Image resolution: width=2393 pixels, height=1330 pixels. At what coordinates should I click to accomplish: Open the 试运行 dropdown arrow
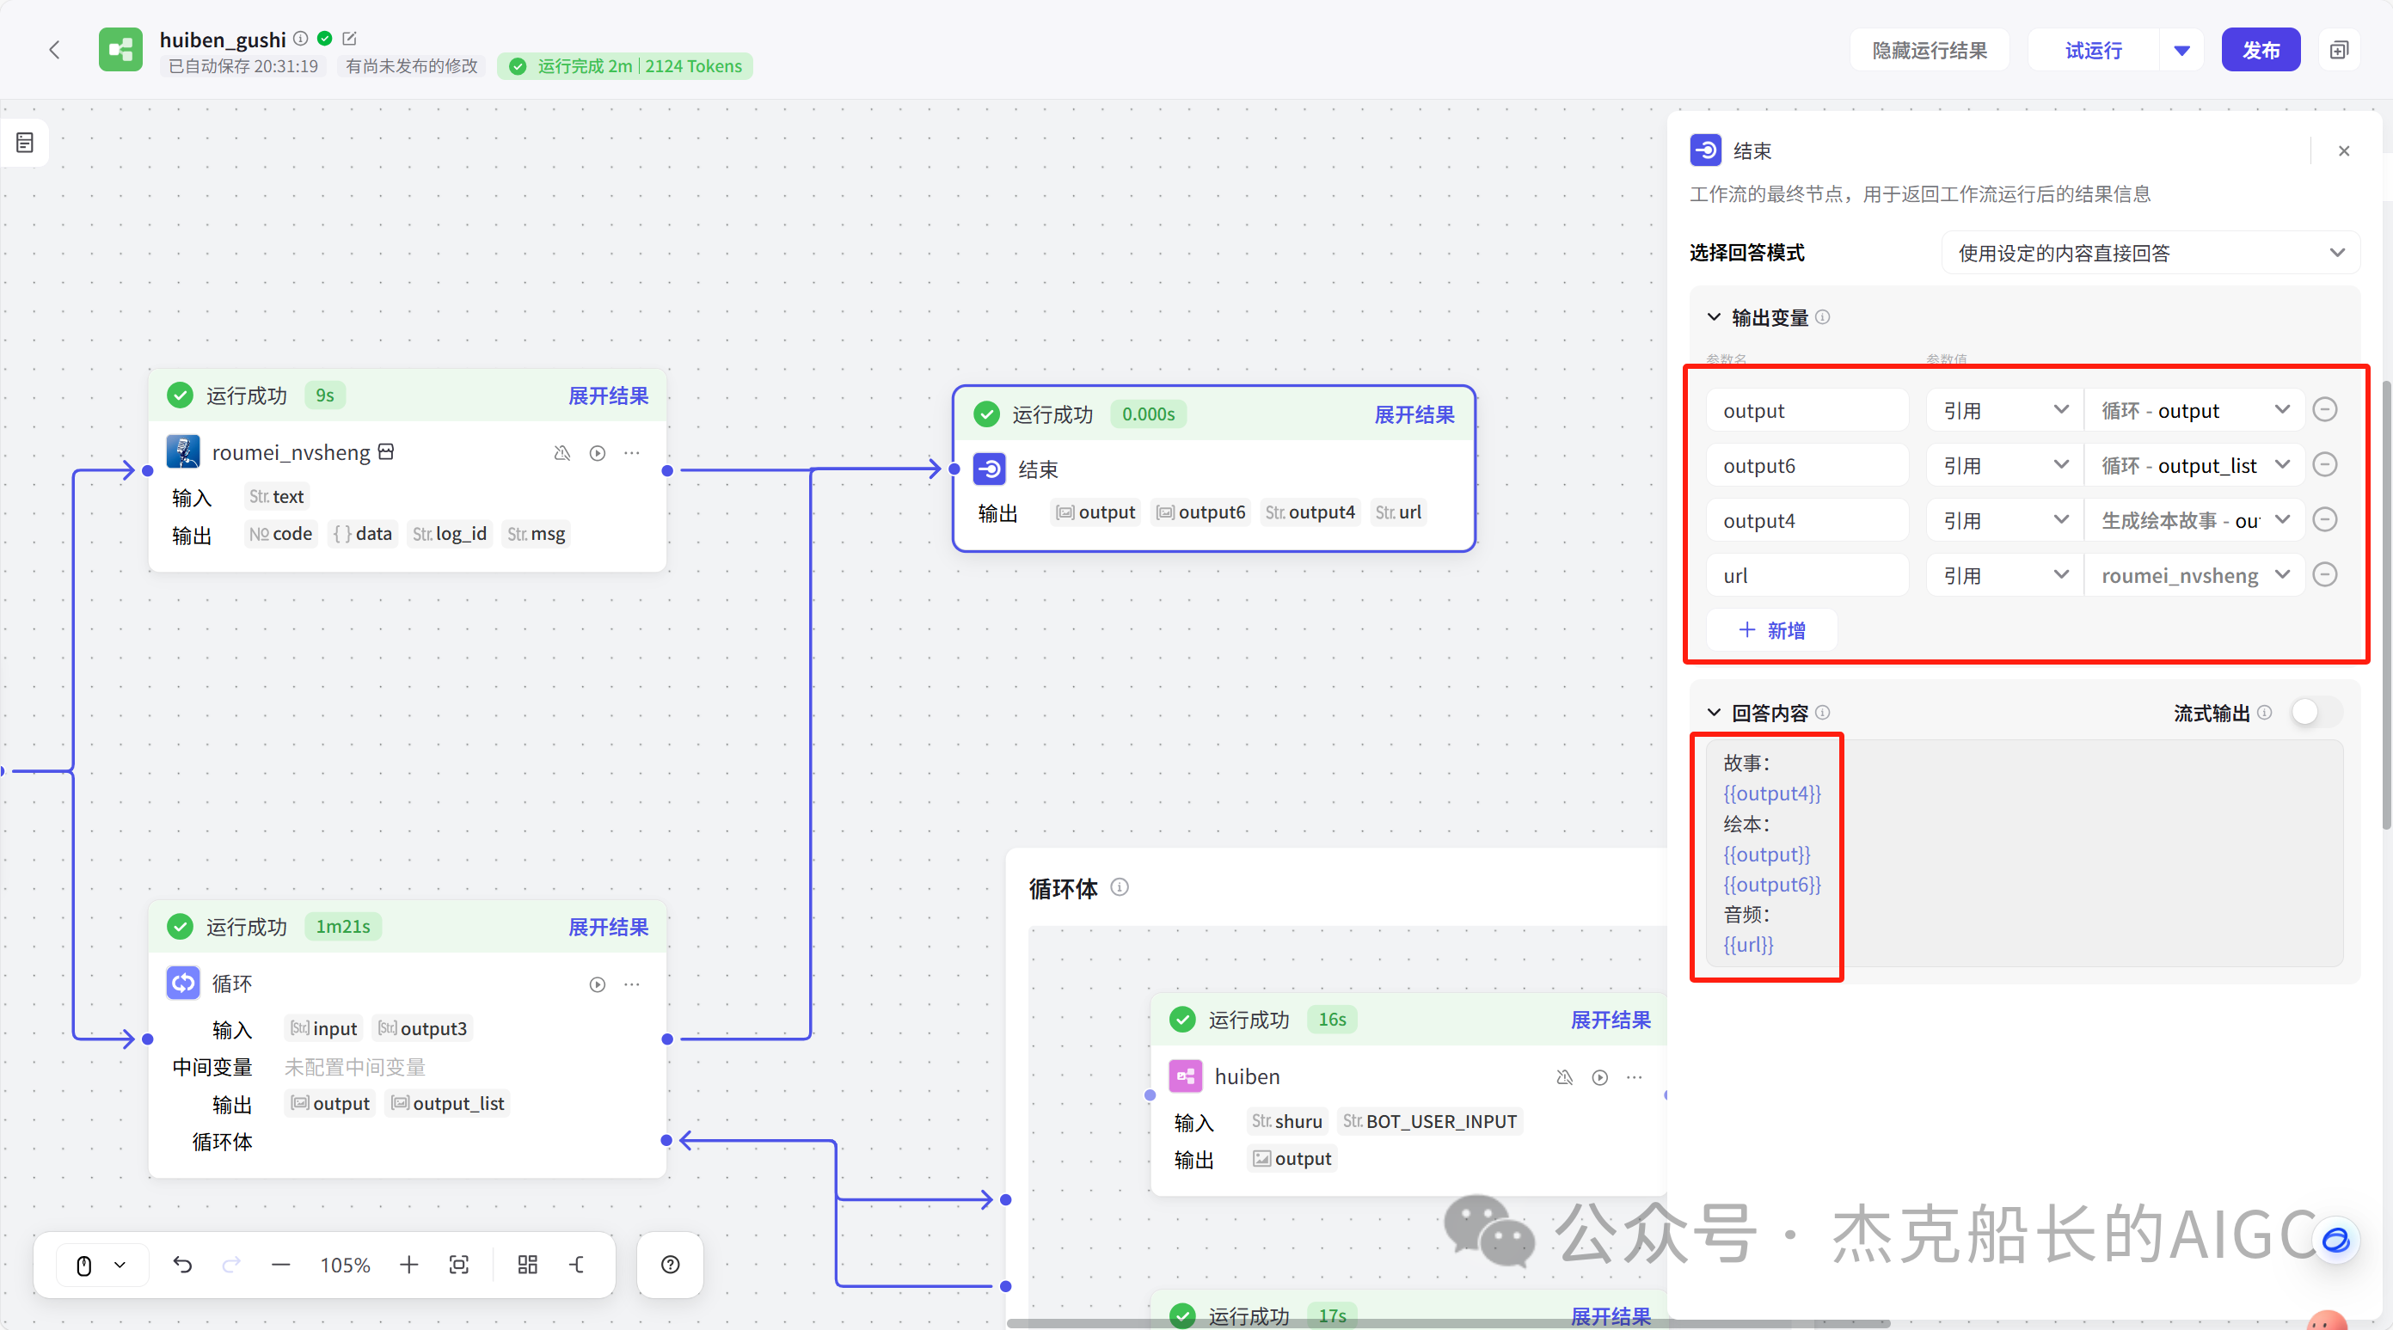coord(2181,49)
